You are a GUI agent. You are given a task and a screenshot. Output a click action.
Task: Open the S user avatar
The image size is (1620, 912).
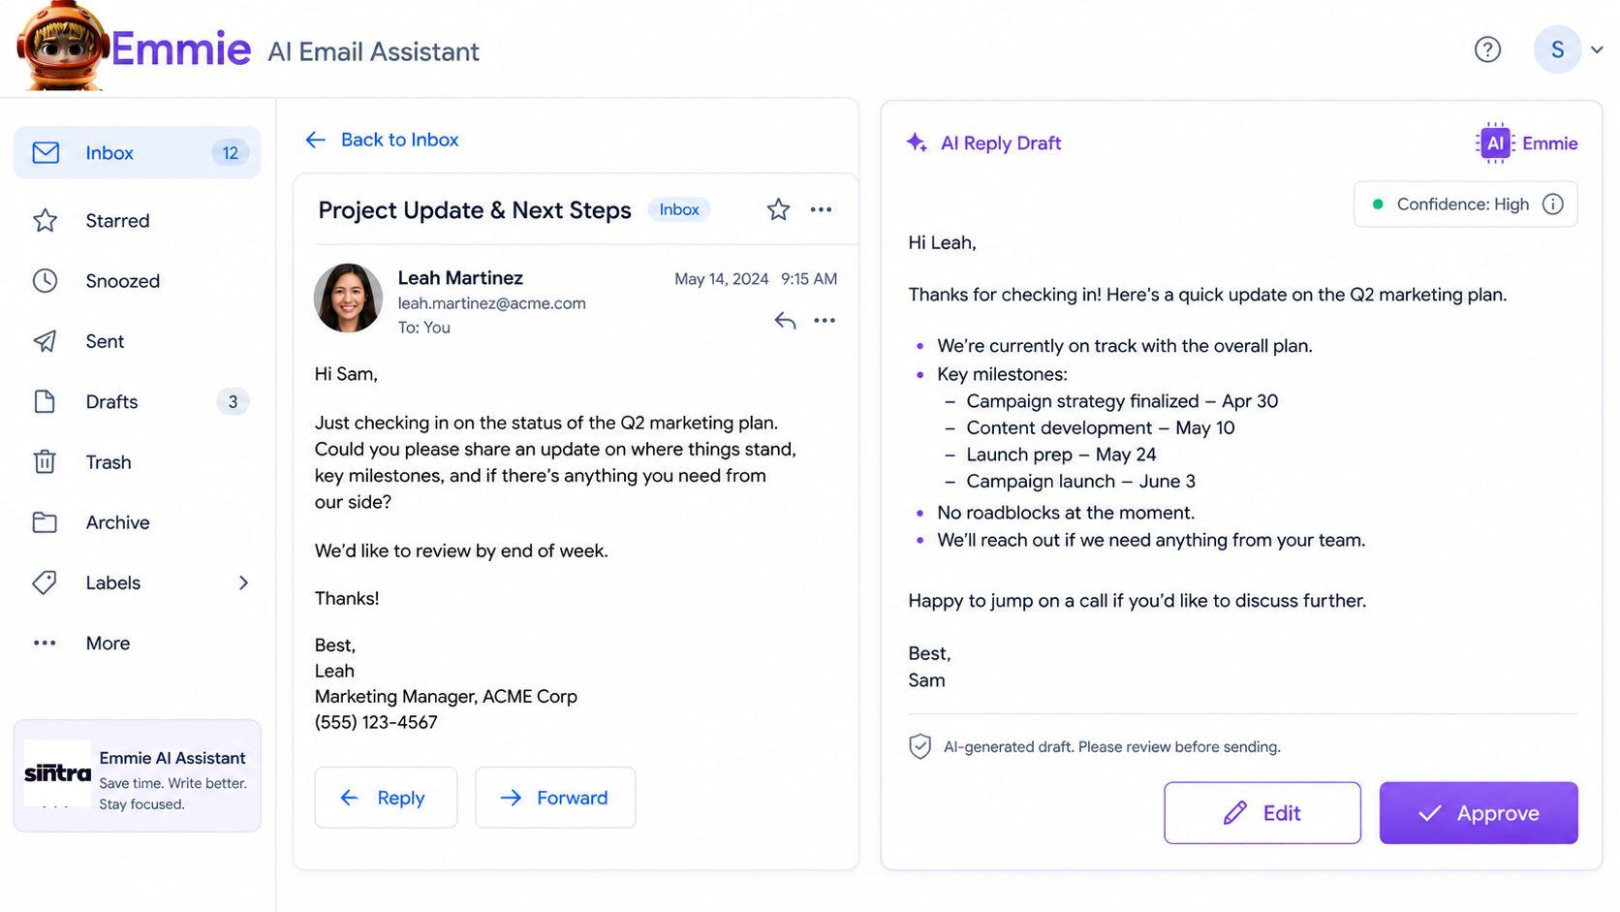[1557, 49]
